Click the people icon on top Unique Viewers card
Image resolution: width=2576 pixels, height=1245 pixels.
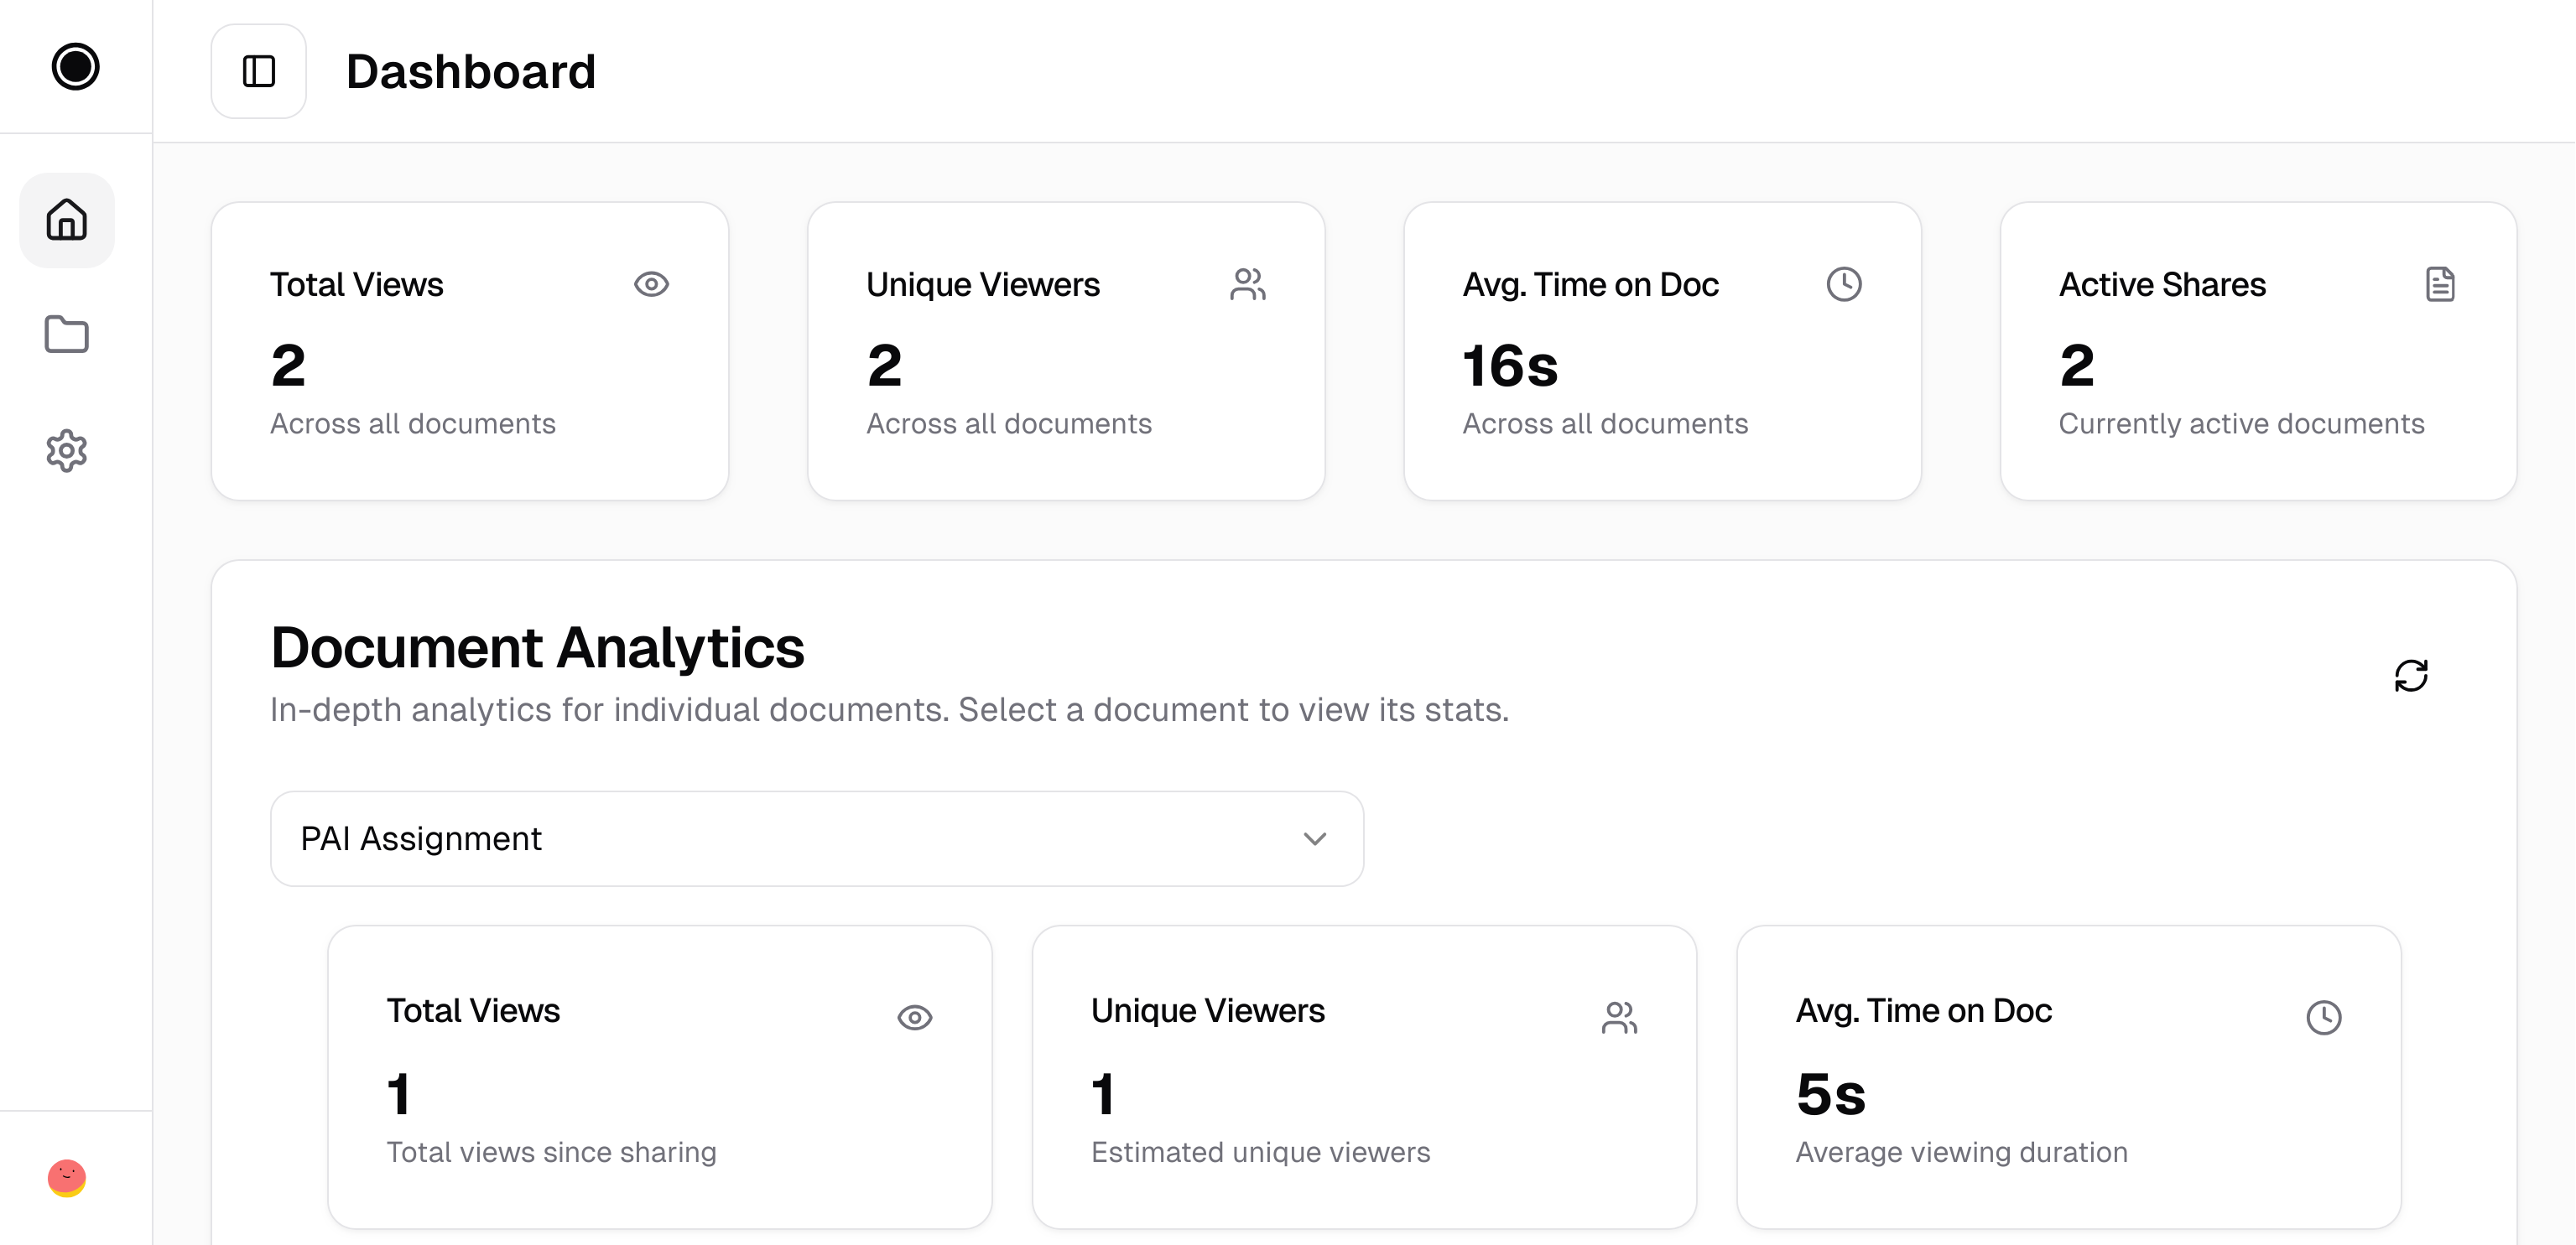point(1248,283)
